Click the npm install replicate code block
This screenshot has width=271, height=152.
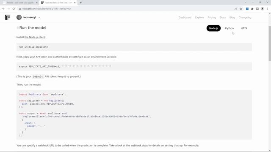(x=134, y=47)
